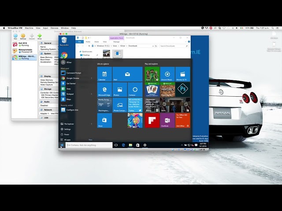Show hidden tray icons chevron
Viewport: 282px width, 211px height.
click(182, 145)
